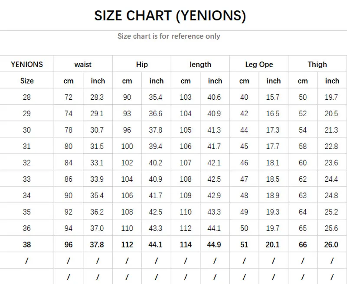Screen dimensions: 347x284
Task: Click the Thigh column header
Action: pyautogui.click(x=318, y=65)
